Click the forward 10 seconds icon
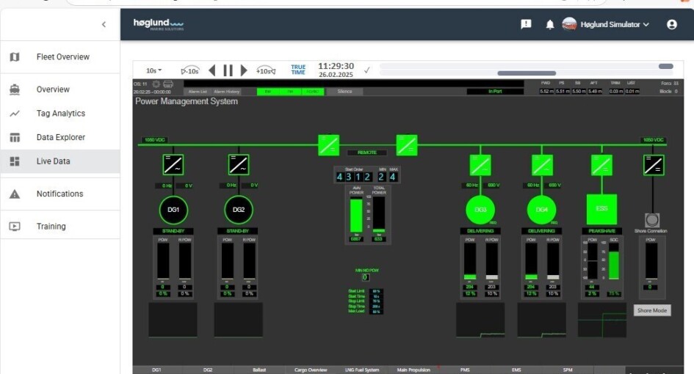The width and height of the screenshot is (694, 374). coord(266,70)
